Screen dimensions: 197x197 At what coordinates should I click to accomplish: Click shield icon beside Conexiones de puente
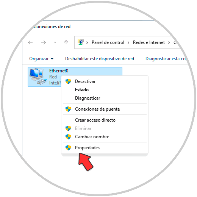point(68,109)
